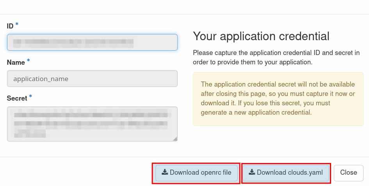Close the application credential dialog
The image size is (369, 186).
(x=348, y=173)
